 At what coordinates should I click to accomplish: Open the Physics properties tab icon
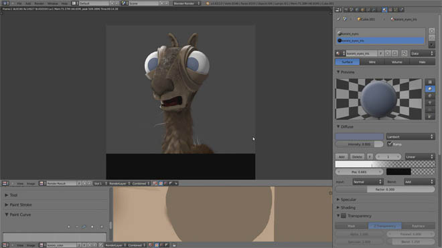click(x=402, y=10)
